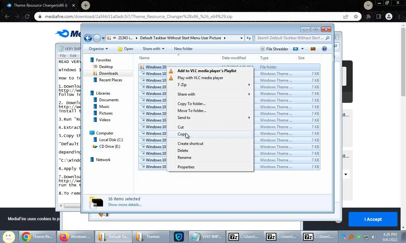Choose Rename from the context menu
Screen dimensions: 406x243
pyautogui.click(x=210, y=158)
